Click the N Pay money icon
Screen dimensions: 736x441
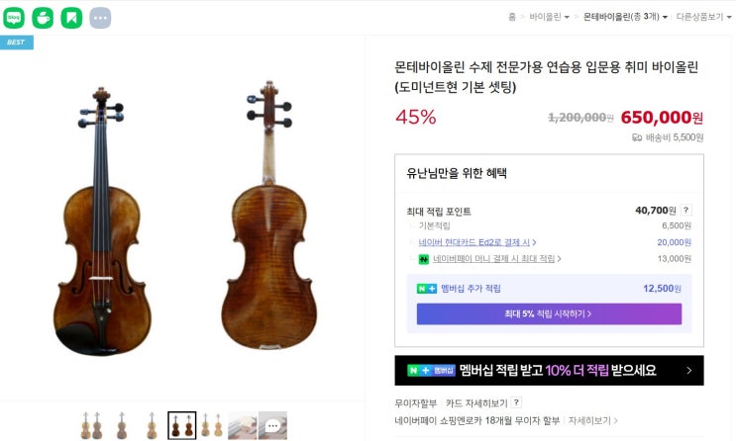coord(423,259)
